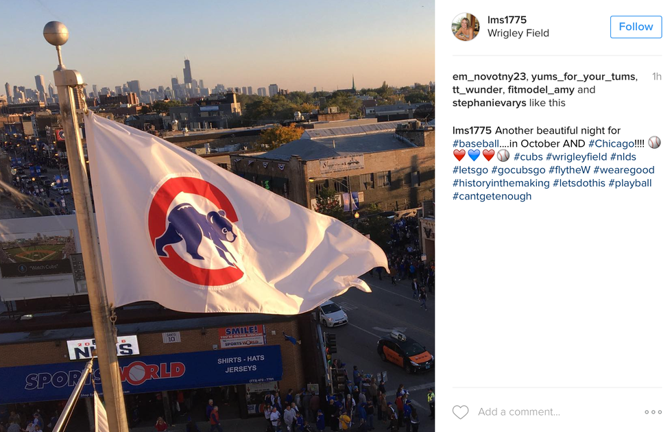
Task: Open the #cantgetenough hashtag
Action: pos(492,196)
